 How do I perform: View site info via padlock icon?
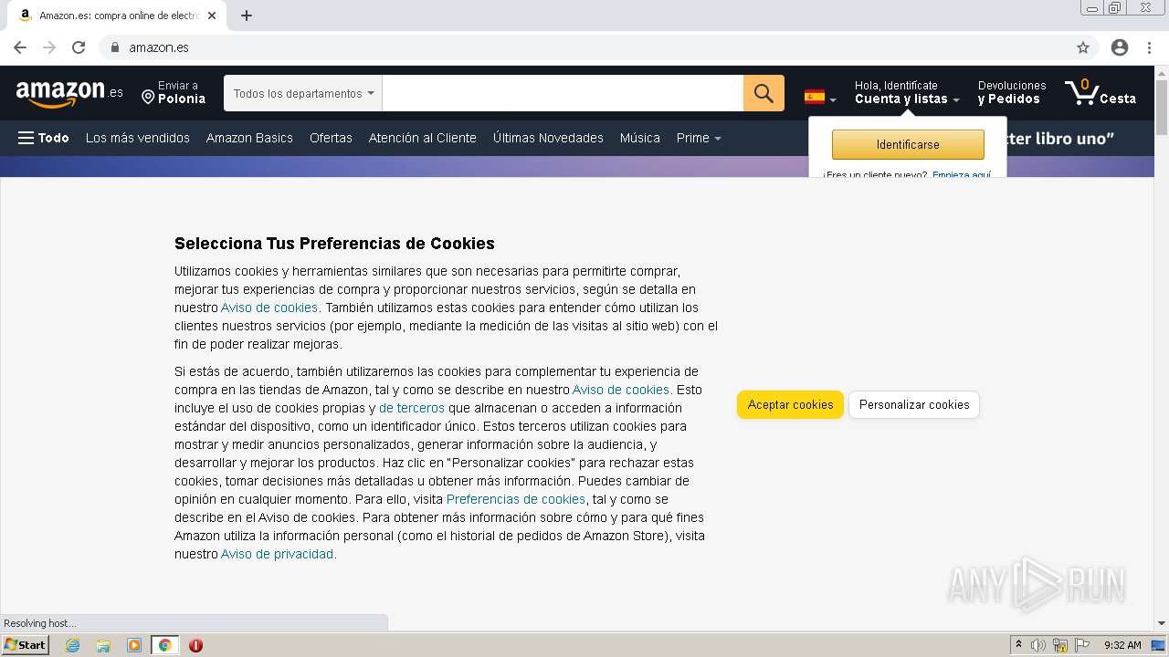tap(114, 47)
